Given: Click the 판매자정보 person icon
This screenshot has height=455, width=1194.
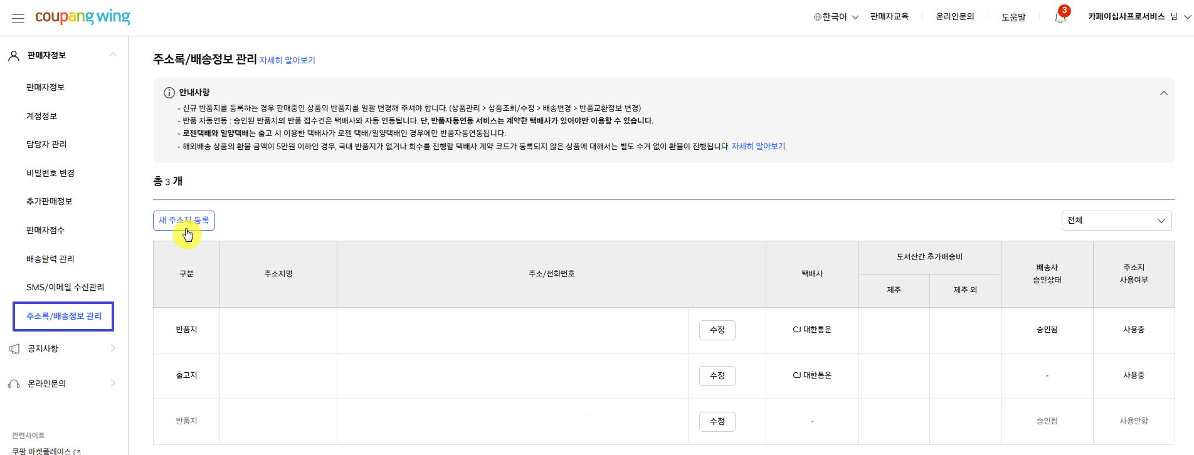Looking at the screenshot, I should [x=14, y=56].
